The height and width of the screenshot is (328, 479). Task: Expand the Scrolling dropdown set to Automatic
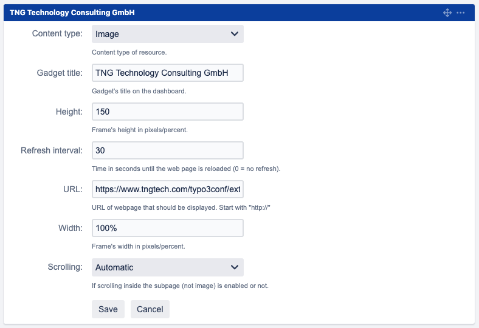tap(167, 267)
